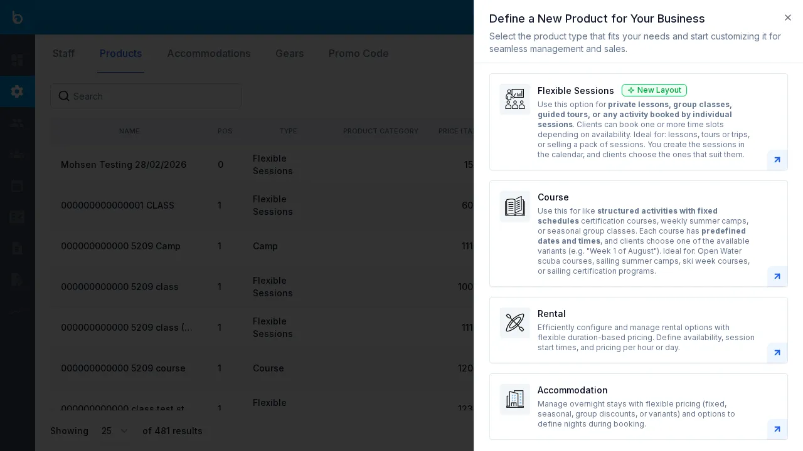
Task: Click the app logo at the top left
Action: point(17,17)
